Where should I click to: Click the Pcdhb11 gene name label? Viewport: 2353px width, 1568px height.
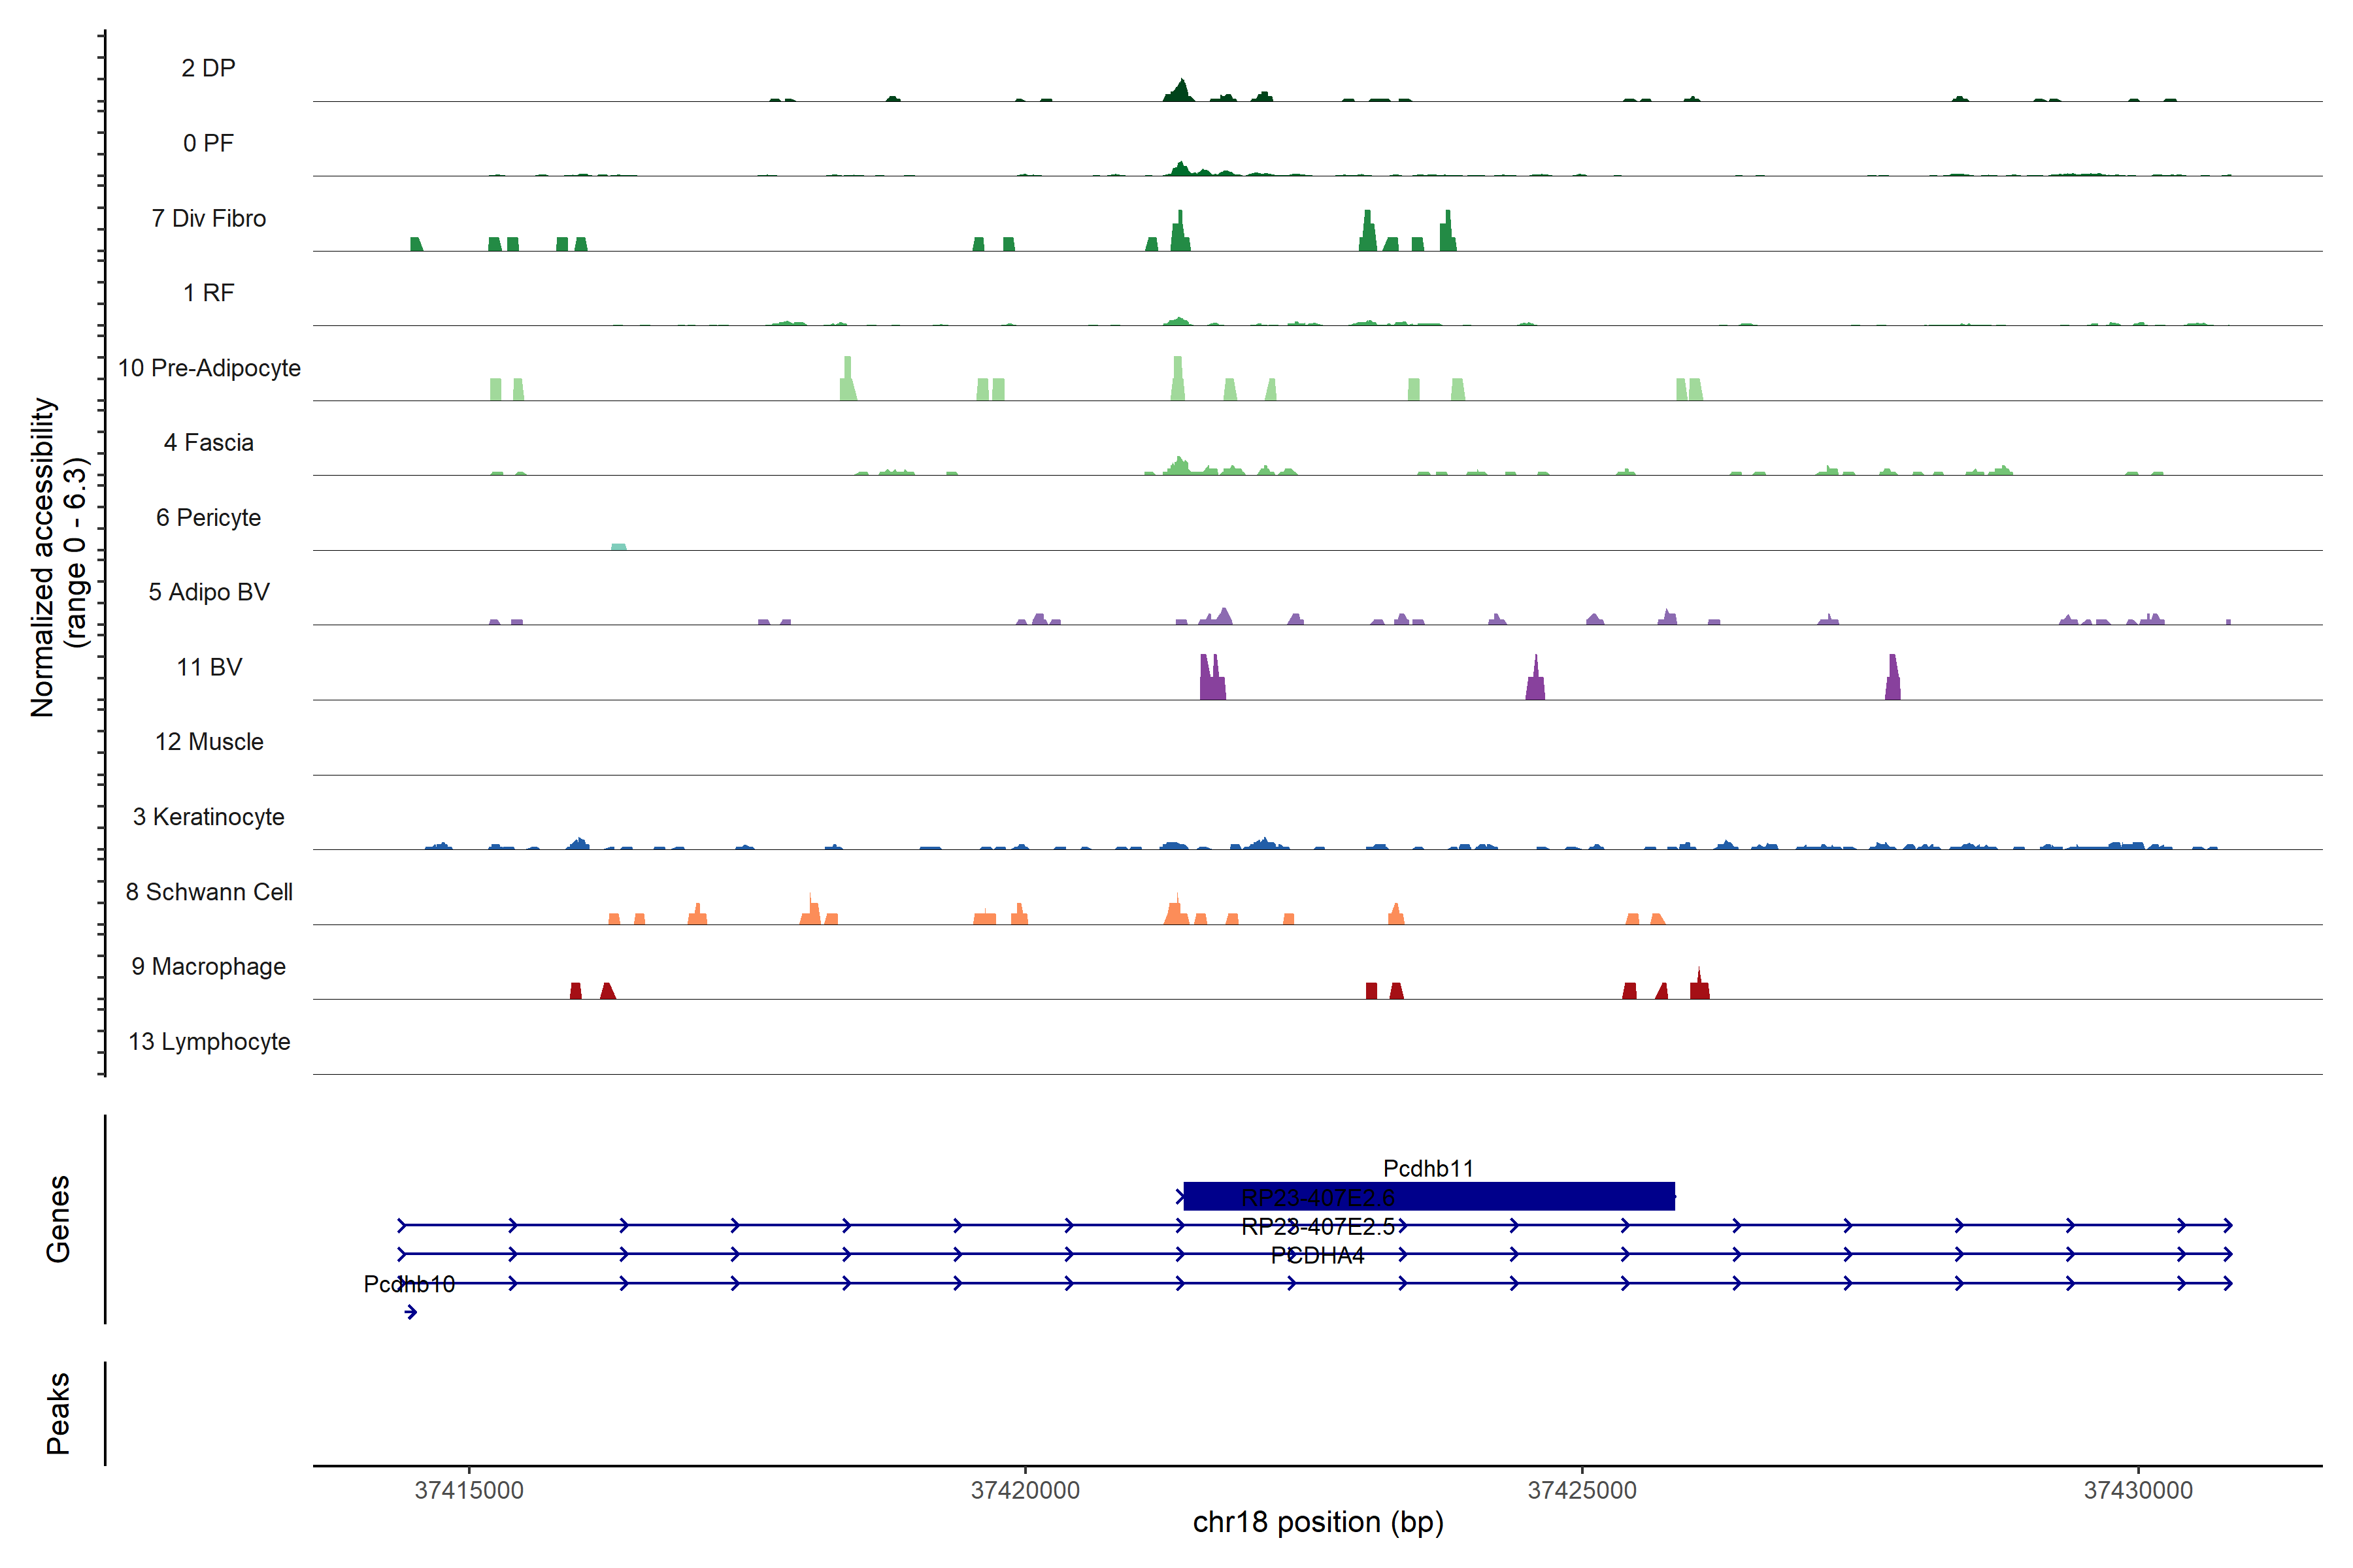(x=1427, y=1168)
